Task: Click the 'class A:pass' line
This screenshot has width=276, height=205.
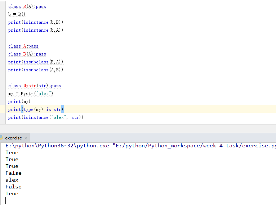Action: click(23, 46)
